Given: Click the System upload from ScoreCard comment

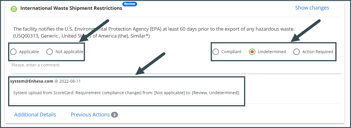Looking at the screenshot, I should [126, 92].
